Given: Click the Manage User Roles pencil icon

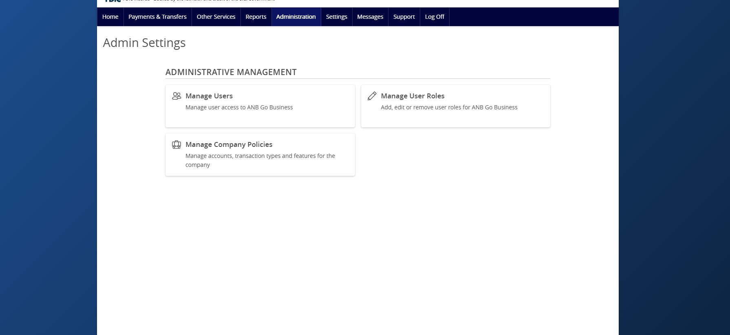Looking at the screenshot, I should 372,96.
